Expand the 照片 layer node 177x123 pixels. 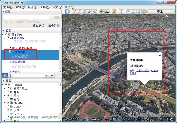(5, 95)
